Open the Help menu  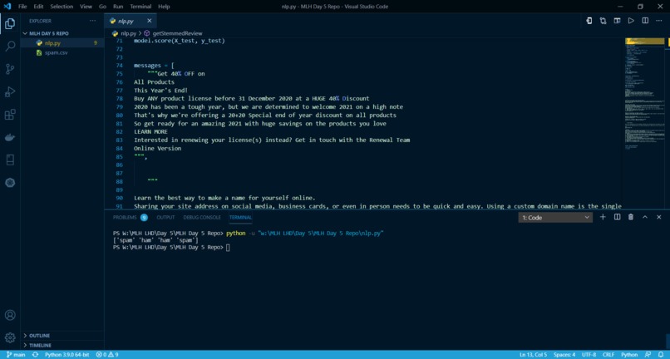pos(164,7)
